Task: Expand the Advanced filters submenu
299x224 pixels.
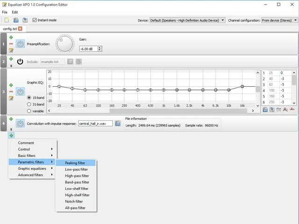Action: point(32,175)
